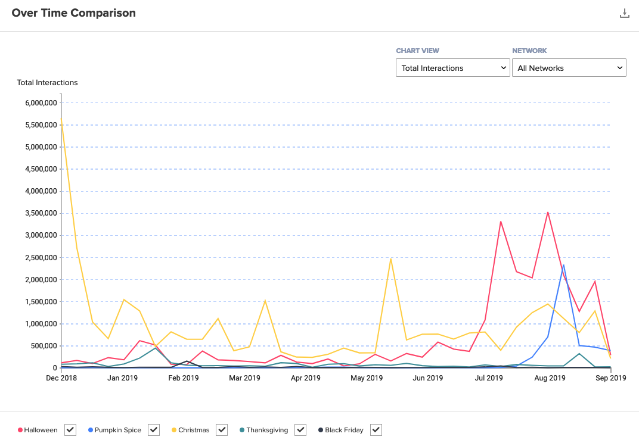
Task: Toggle the Pumpkin Spice checkbox
Action: [x=154, y=429]
